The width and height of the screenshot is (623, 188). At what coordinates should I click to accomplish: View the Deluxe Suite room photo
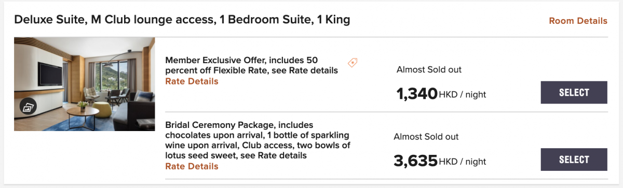click(x=85, y=84)
